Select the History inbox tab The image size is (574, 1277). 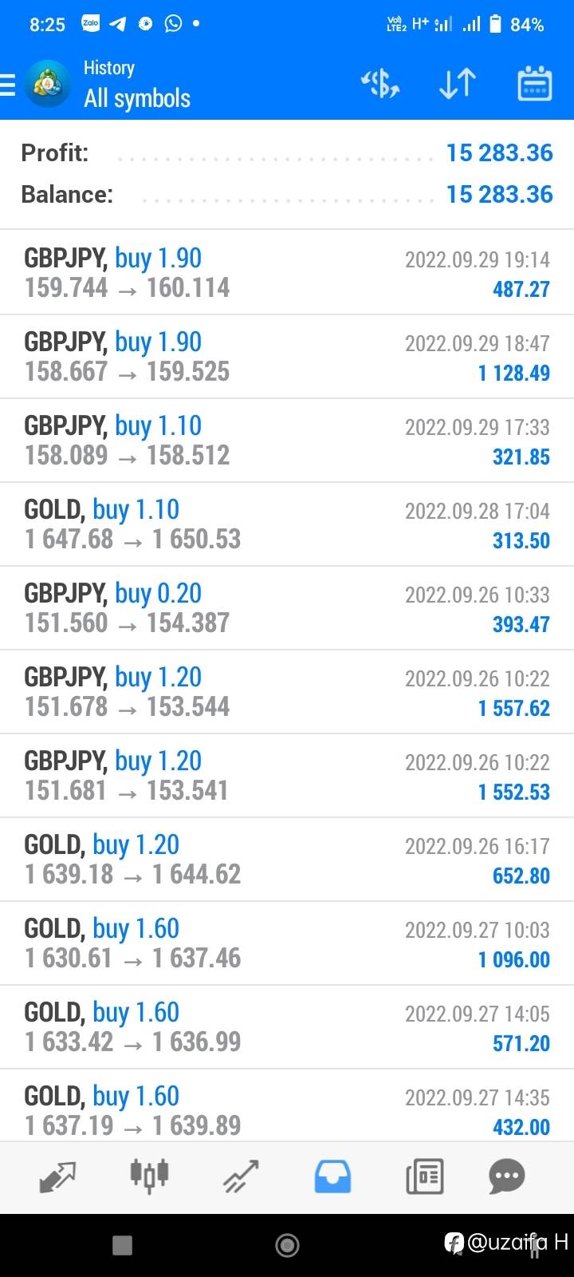click(x=332, y=1176)
